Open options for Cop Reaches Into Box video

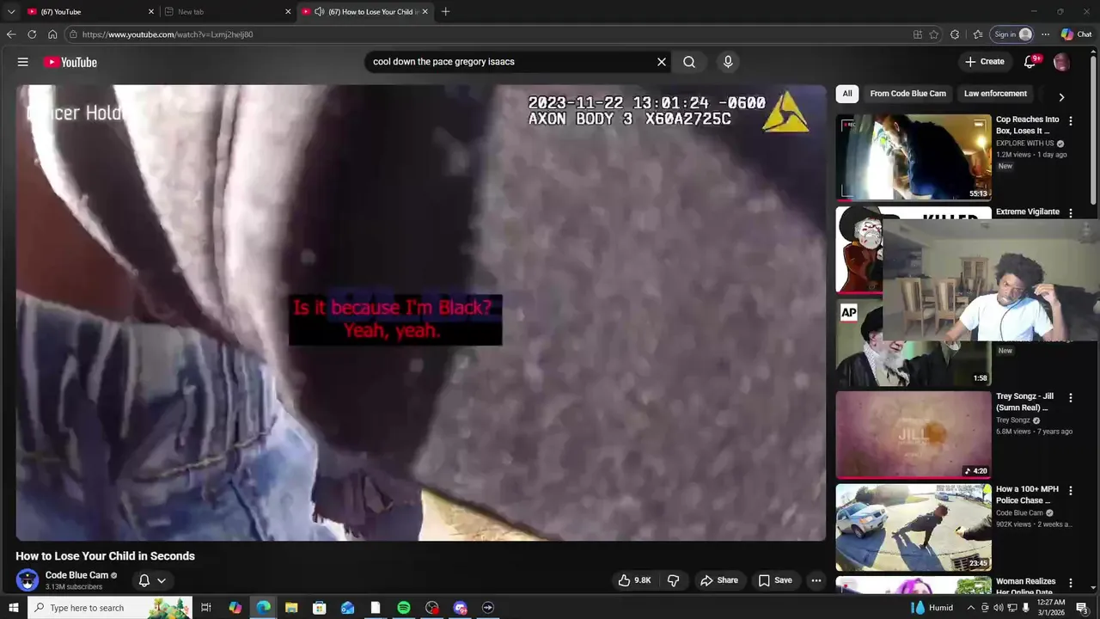[x=1071, y=121]
